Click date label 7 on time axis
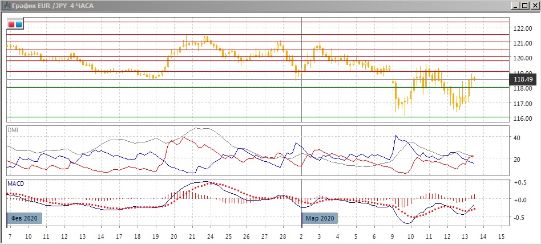 9,237
